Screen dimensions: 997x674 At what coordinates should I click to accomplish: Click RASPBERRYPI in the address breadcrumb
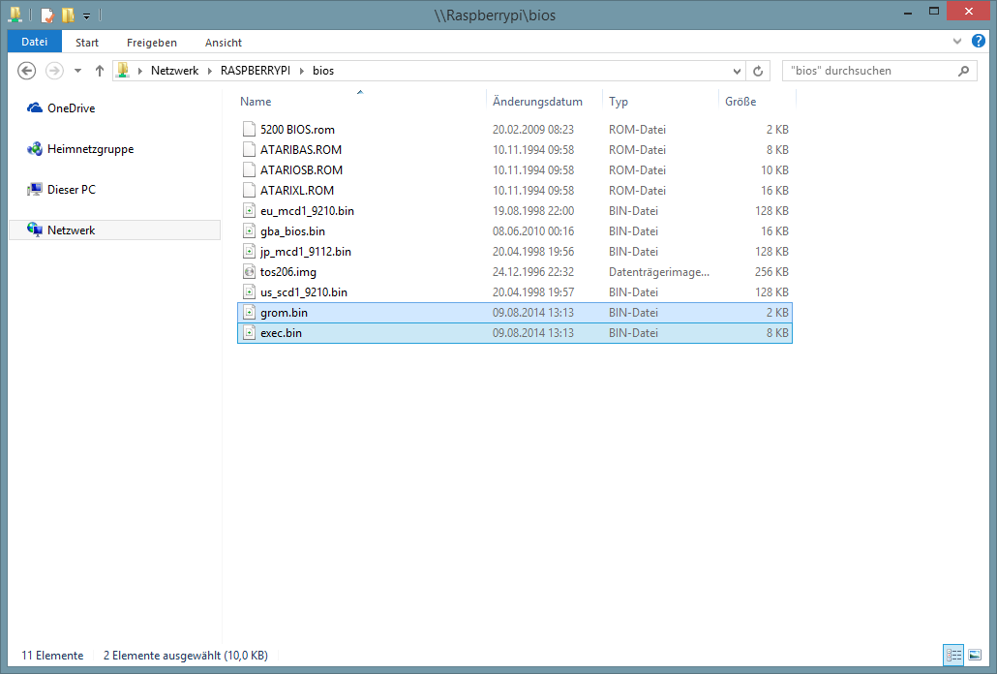pos(256,71)
